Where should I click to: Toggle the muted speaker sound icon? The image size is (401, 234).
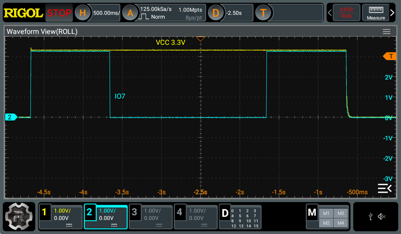[x=381, y=217]
